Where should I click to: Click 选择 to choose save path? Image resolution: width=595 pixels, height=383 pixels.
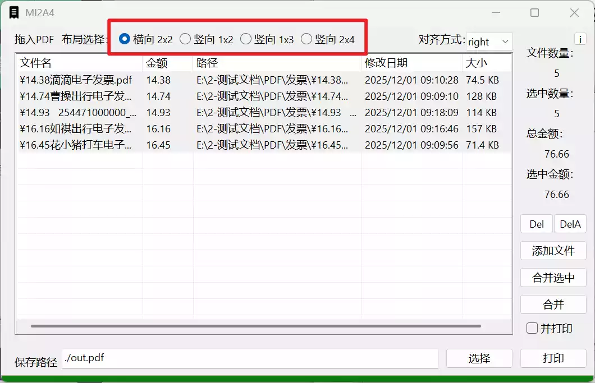[479, 358]
